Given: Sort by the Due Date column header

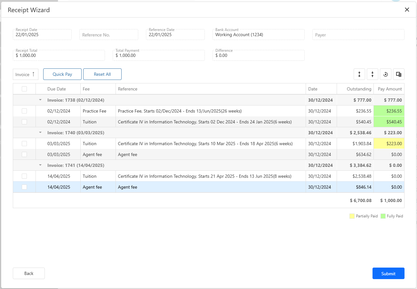Looking at the screenshot, I should point(57,89).
